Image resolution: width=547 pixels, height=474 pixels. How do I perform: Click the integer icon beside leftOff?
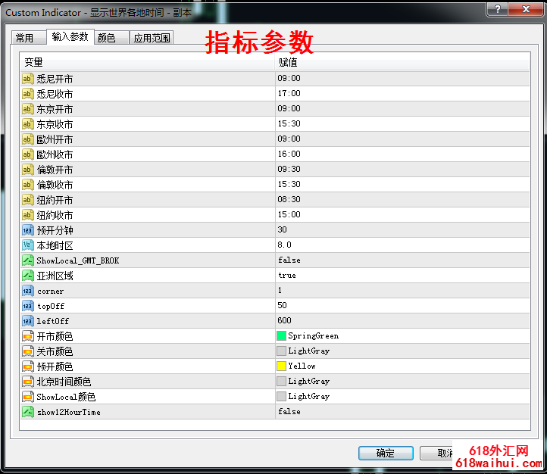point(27,321)
